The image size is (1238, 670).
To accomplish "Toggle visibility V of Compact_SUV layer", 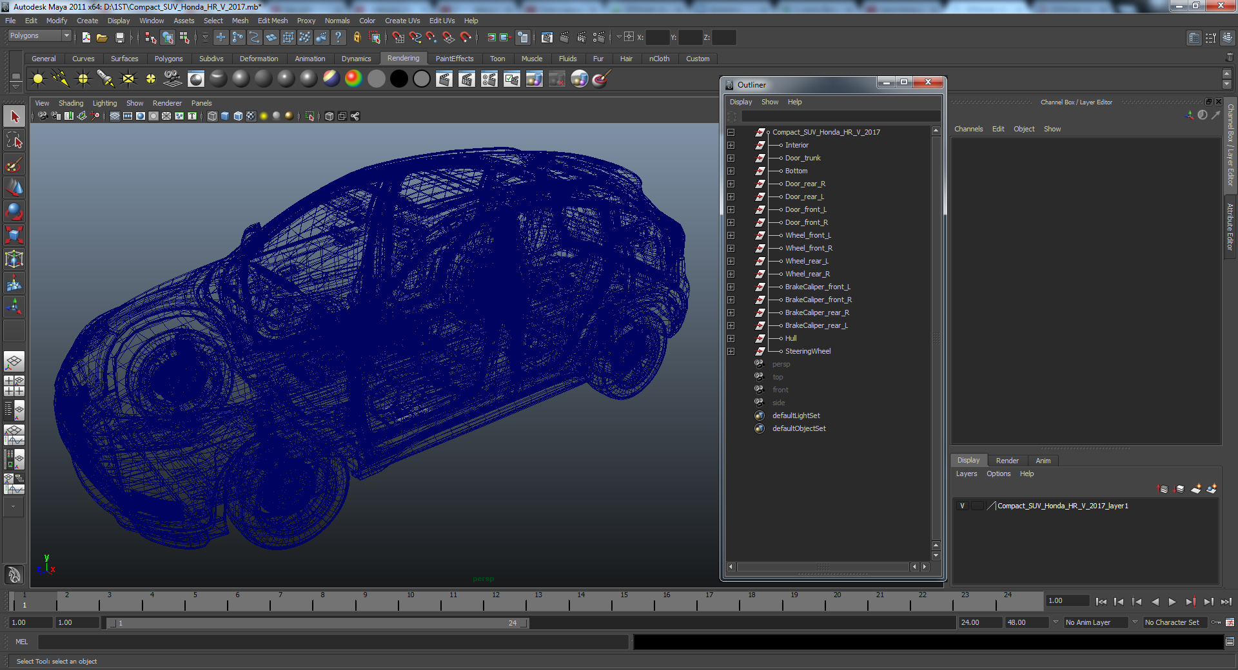I will click(962, 506).
